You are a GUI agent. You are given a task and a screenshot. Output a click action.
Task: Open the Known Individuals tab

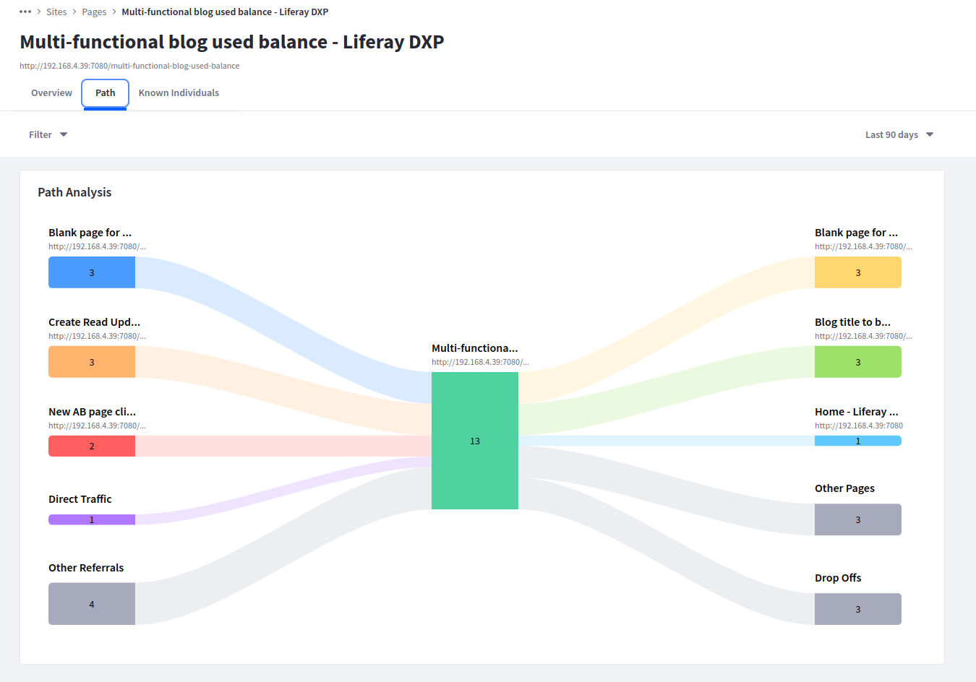coord(179,93)
